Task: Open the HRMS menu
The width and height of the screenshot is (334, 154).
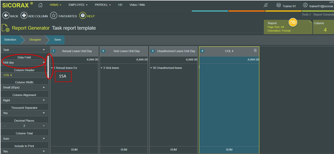Action: coord(55,5)
